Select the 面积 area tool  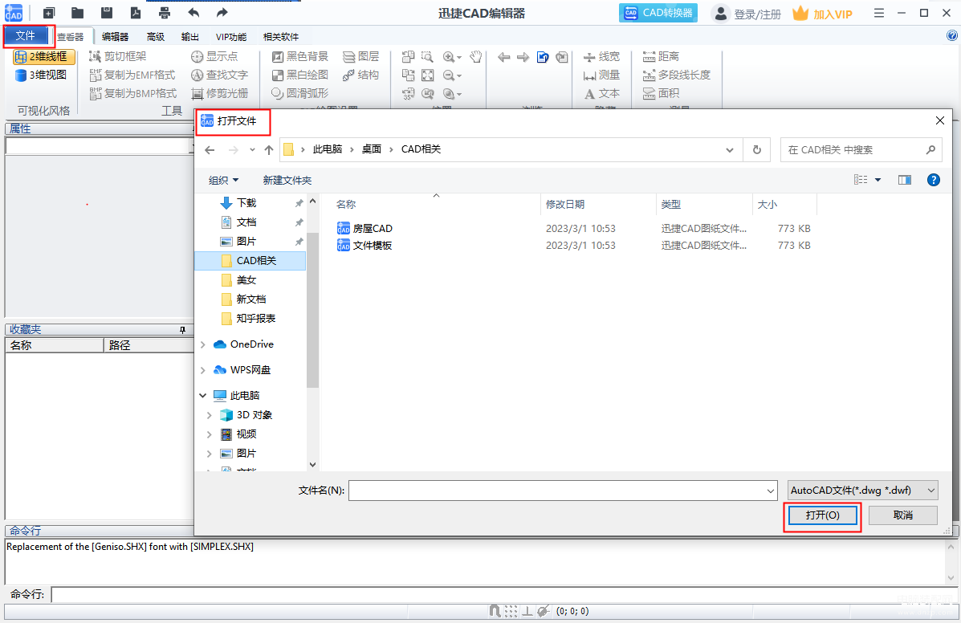[x=662, y=93]
